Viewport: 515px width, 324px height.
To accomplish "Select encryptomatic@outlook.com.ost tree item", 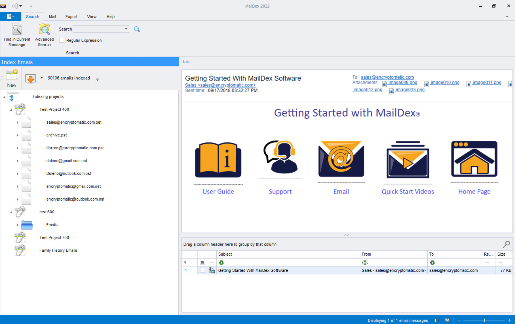I will pos(75,199).
